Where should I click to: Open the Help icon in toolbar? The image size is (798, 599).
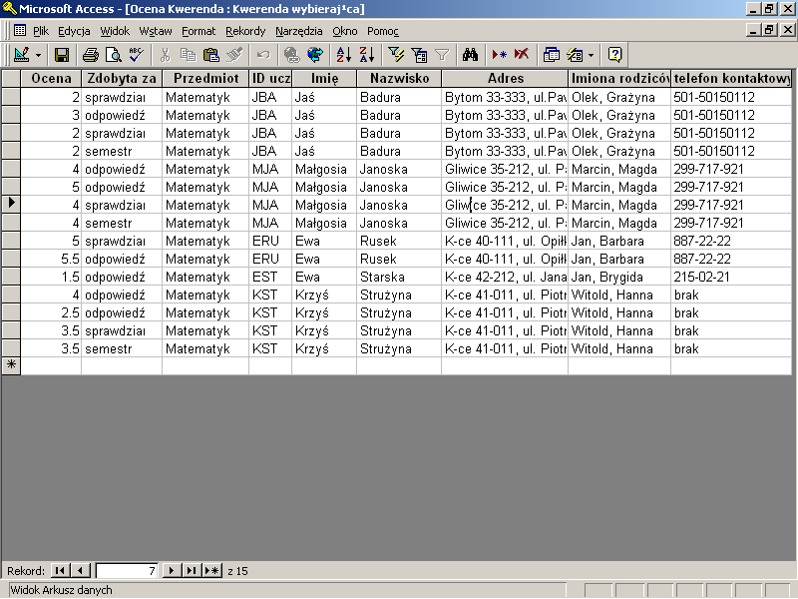(614, 55)
